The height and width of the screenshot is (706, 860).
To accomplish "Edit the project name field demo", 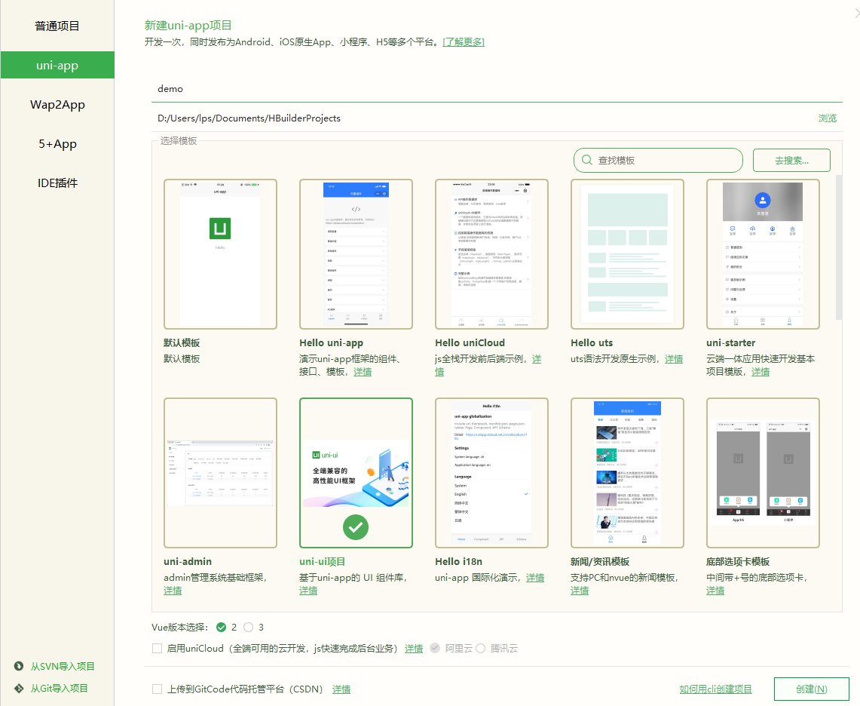I will (x=497, y=88).
